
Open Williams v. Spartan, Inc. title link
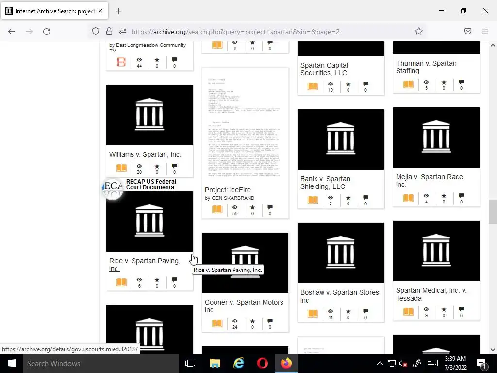(x=145, y=154)
